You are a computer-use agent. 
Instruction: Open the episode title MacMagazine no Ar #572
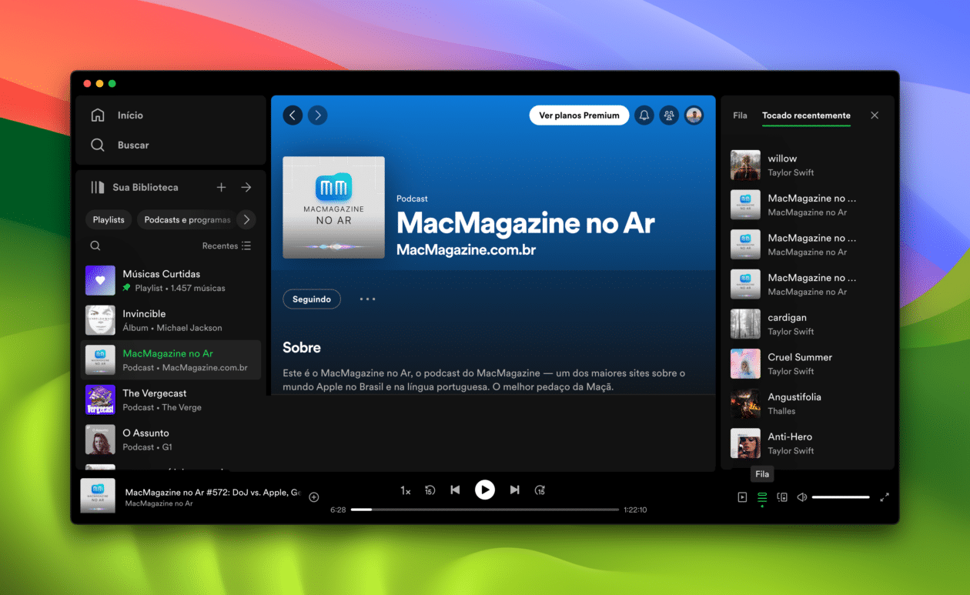tap(212, 492)
